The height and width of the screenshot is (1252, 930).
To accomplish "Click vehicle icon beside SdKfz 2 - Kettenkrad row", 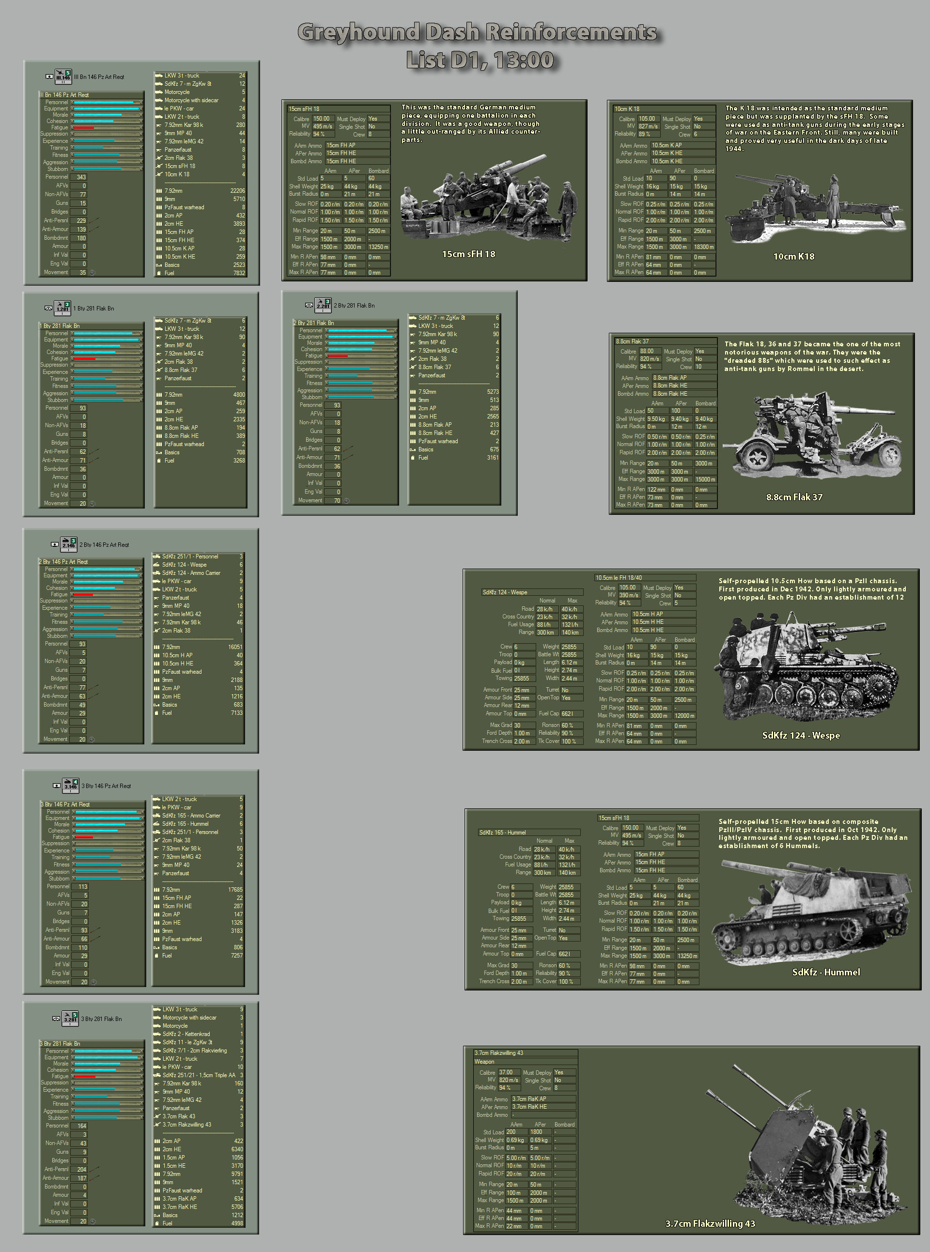I will pos(157,1034).
